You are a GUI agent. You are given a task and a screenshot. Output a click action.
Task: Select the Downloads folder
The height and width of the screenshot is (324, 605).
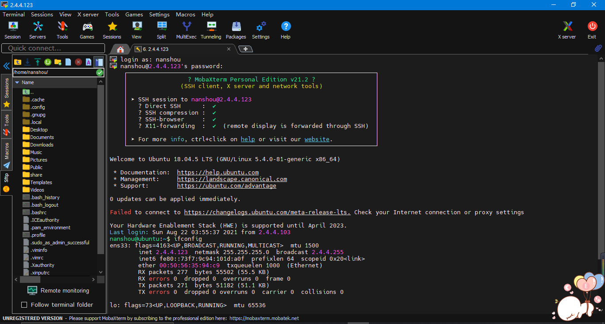(38, 145)
